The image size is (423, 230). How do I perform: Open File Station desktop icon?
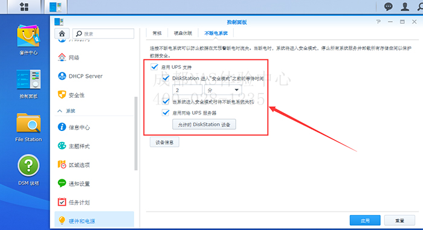coord(28,127)
